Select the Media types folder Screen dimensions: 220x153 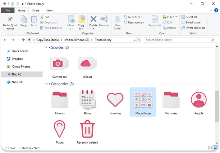[x=143, y=102]
